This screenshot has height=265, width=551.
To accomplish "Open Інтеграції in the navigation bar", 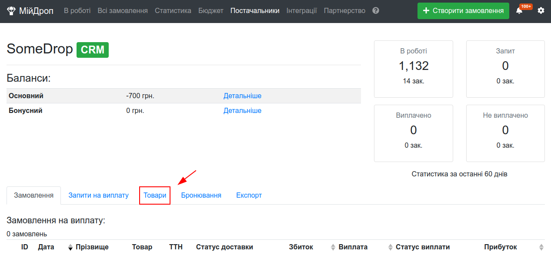I will (x=302, y=10).
